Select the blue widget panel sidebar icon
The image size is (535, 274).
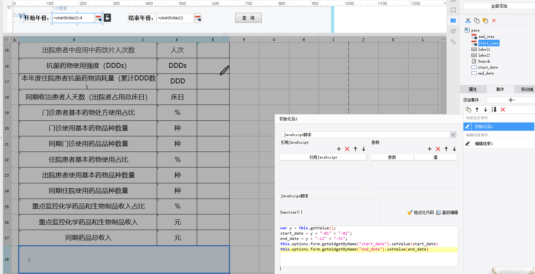click(453, 21)
